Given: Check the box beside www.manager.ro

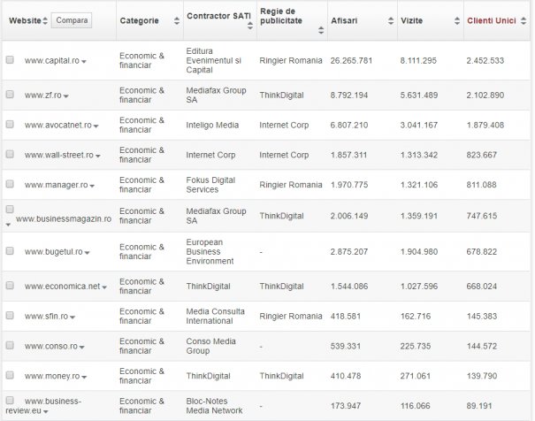Looking at the screenshot, I should (10, 185).
